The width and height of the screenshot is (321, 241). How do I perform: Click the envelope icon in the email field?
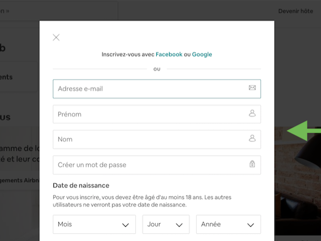pyautogui.click(x=252, y=88)
